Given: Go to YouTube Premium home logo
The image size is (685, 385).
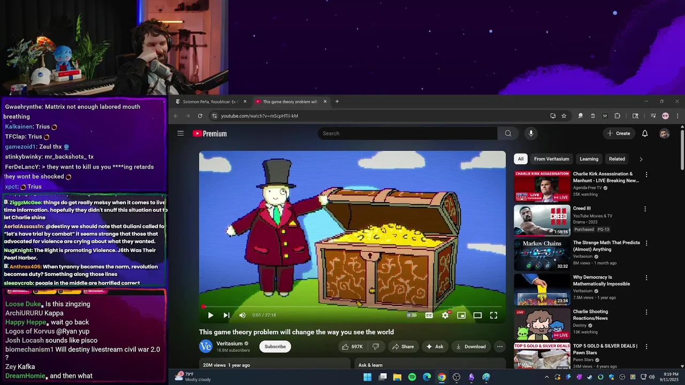Looking at the screenshot, I should 210,134.
